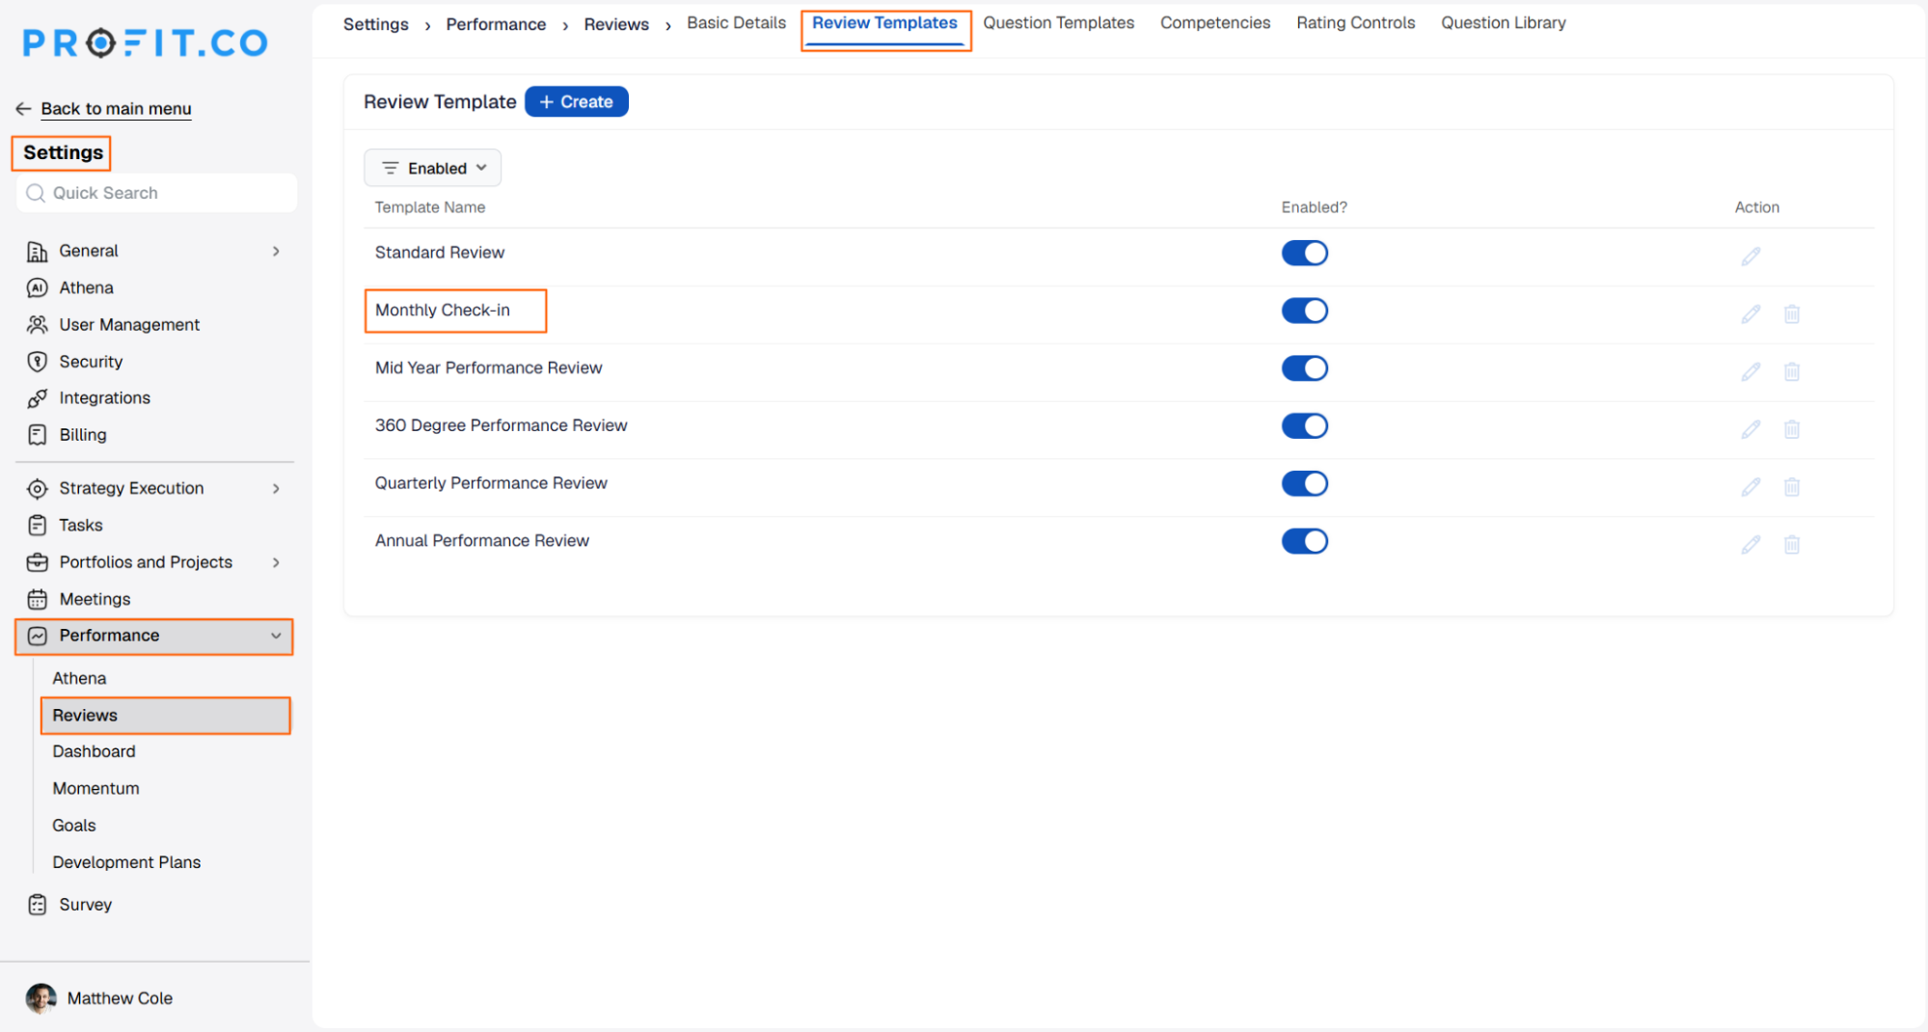Open the Rating Controls tab
1928x1032 pixels.
1355,23
